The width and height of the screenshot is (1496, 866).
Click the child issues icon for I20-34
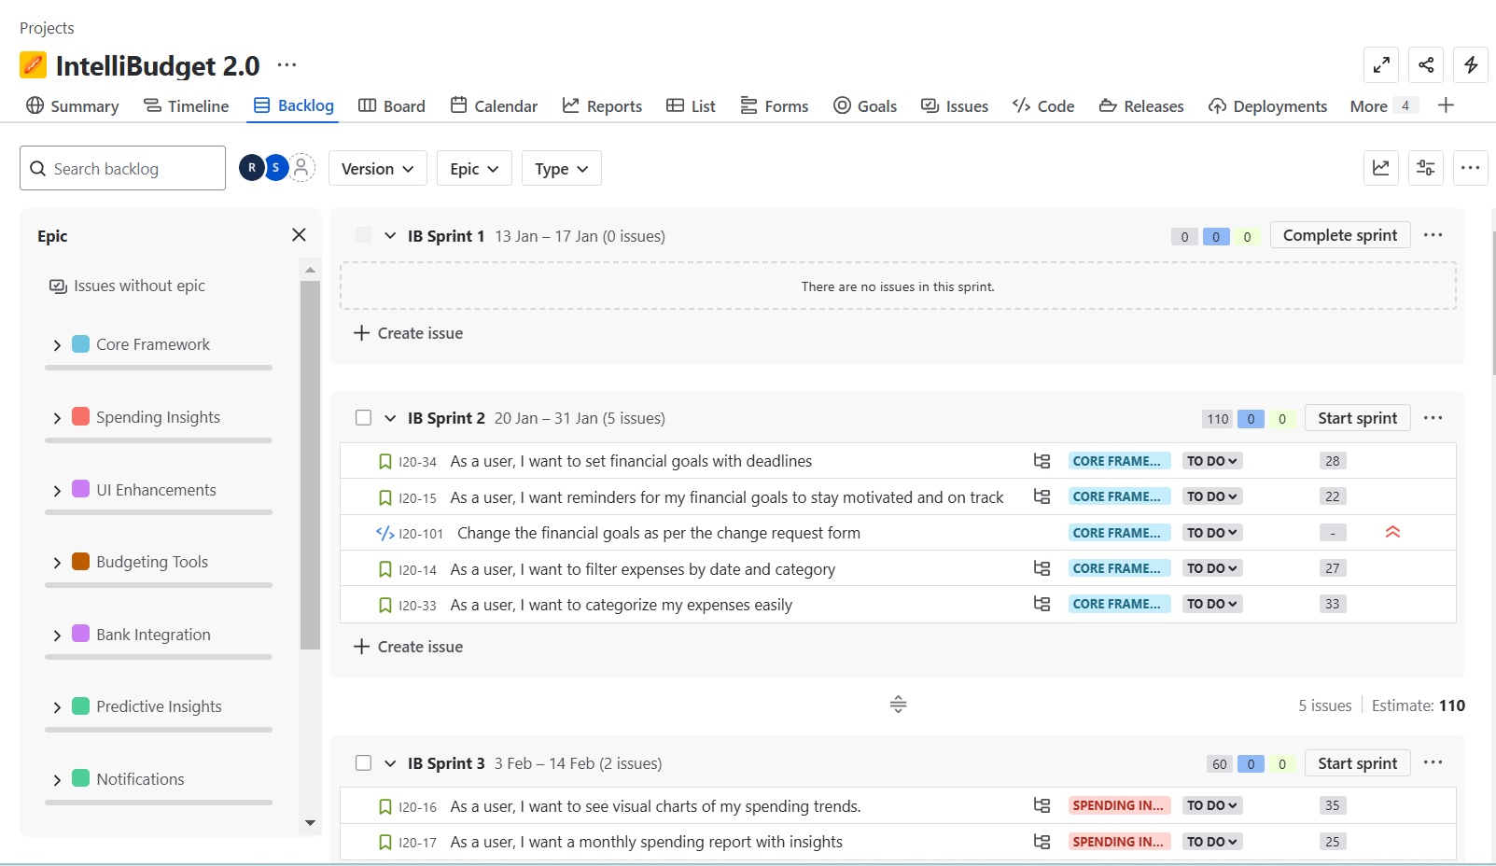(1042, 461)
